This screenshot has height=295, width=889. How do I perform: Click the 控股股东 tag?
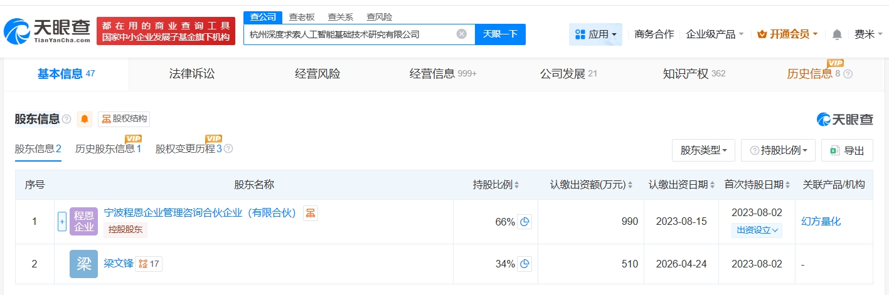click(x=125, y=230)
